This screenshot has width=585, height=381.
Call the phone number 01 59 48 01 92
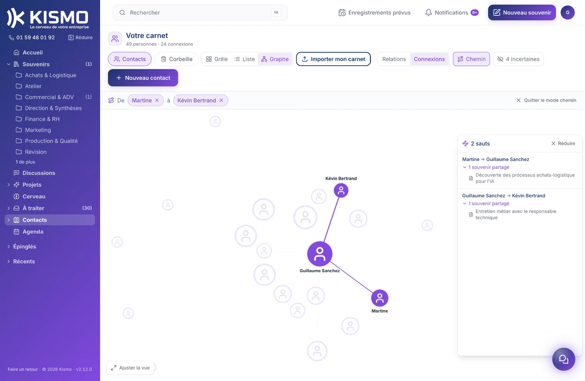point(32,38)
